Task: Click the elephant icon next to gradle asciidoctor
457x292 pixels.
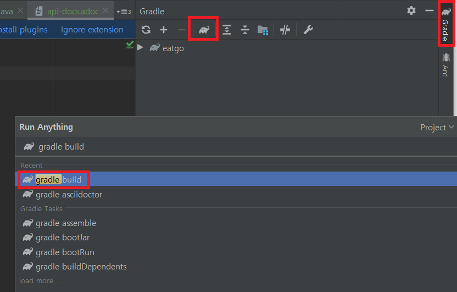Action: [x=28, y=194]
